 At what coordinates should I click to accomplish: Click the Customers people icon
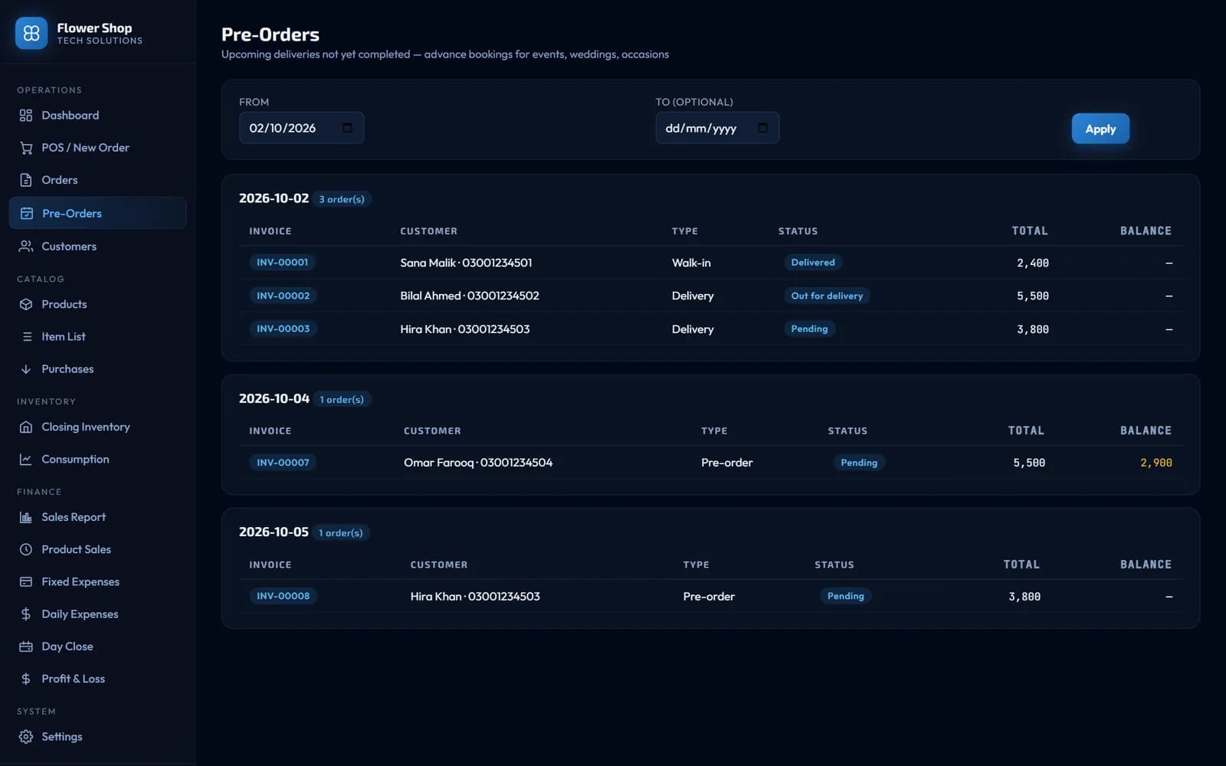click(26, 246)
